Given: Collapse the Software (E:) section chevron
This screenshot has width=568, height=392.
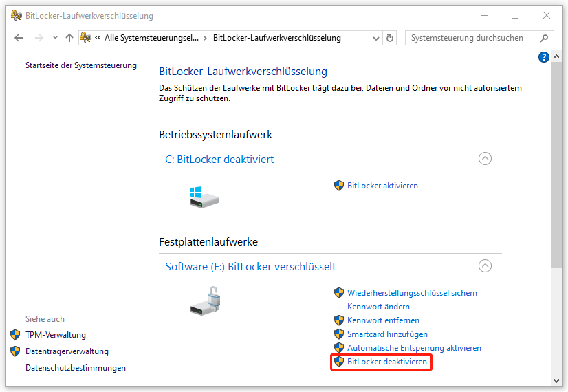Looking at the screenshot, I should point(485,266).
